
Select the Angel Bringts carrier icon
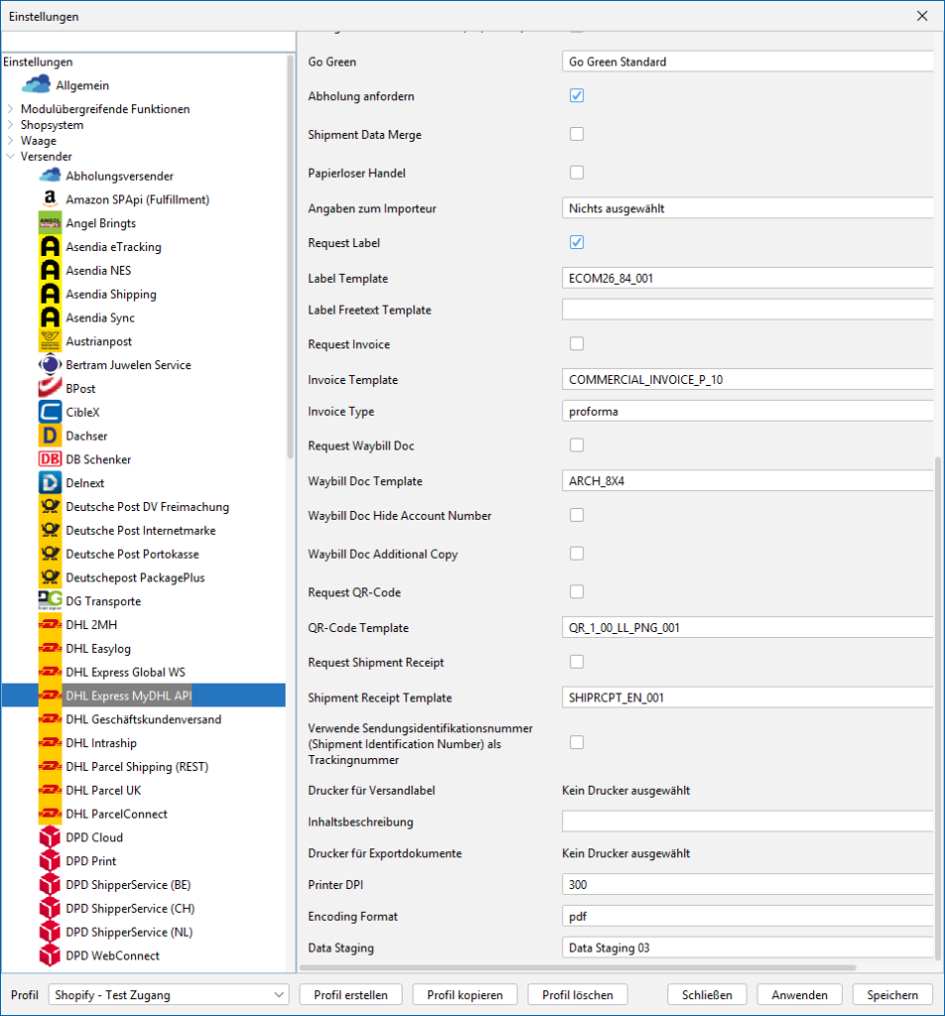(50, 223)
